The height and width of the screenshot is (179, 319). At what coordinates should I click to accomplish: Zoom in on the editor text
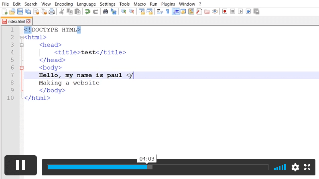(124, 12)
